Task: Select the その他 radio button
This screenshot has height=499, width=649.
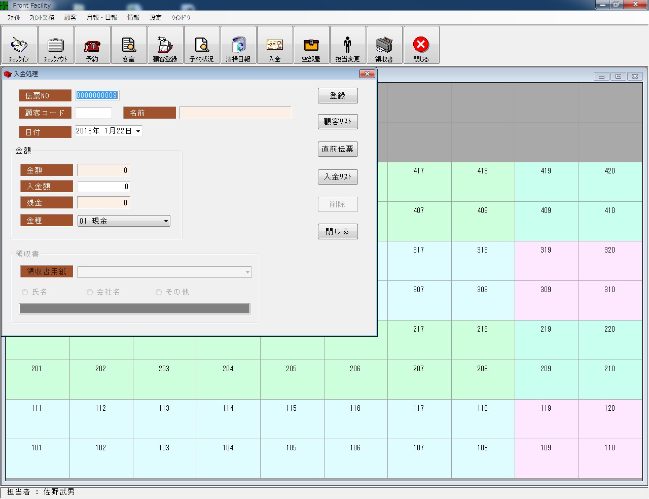Action: (159, 292)
